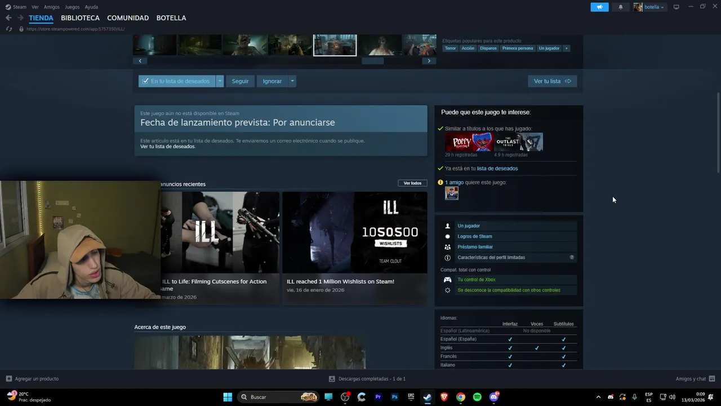Expand wishlist options dropdown arrow
Viewport: 721px width, 406px height.
pos(220,81)
